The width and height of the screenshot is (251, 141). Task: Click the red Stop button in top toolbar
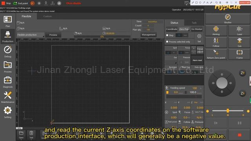[x=6, y=3]
